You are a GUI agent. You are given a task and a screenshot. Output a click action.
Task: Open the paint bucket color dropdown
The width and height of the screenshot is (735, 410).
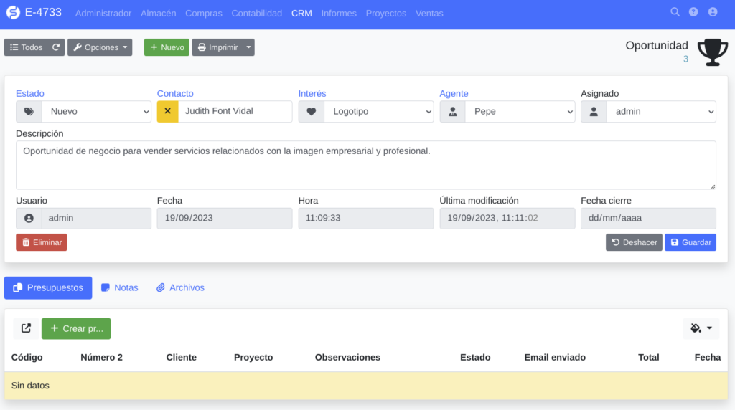pos(701,328)
